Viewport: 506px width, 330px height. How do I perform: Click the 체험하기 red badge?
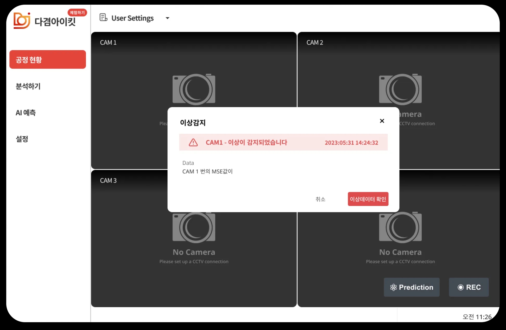coord(77,12)
